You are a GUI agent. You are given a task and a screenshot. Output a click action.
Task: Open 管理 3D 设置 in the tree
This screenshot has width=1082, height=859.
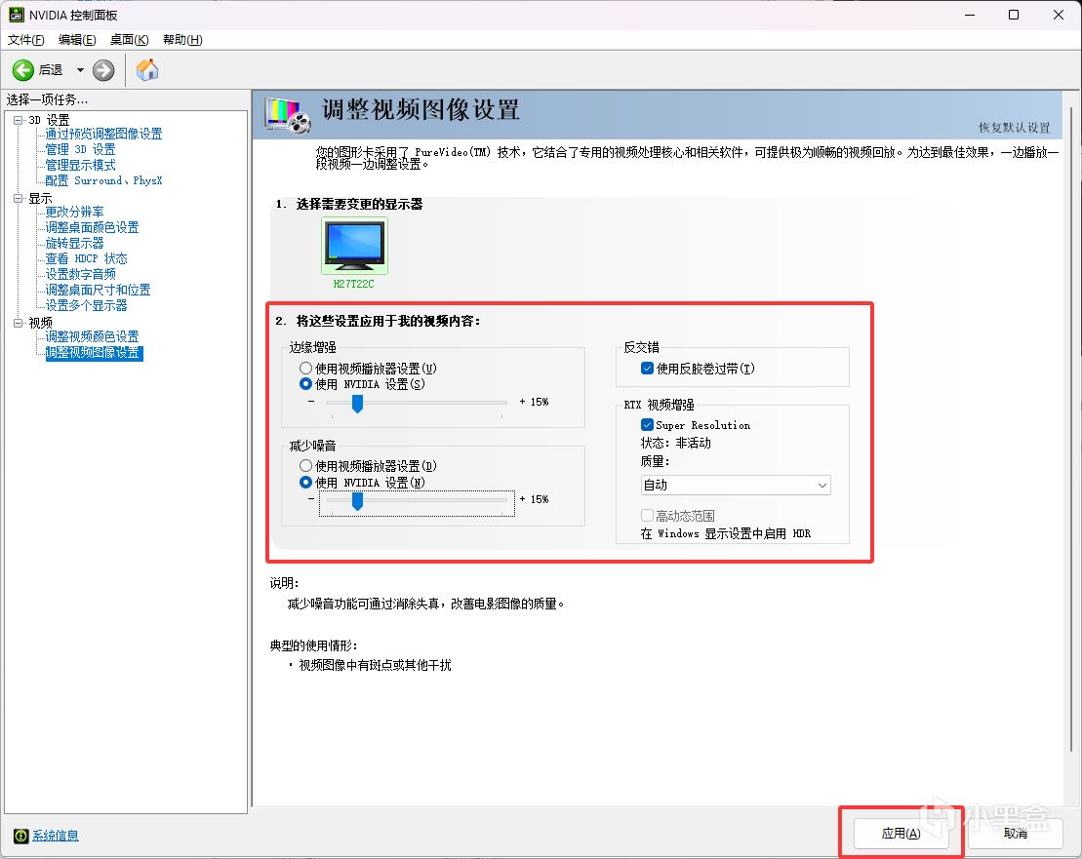(x=80, y=149)
